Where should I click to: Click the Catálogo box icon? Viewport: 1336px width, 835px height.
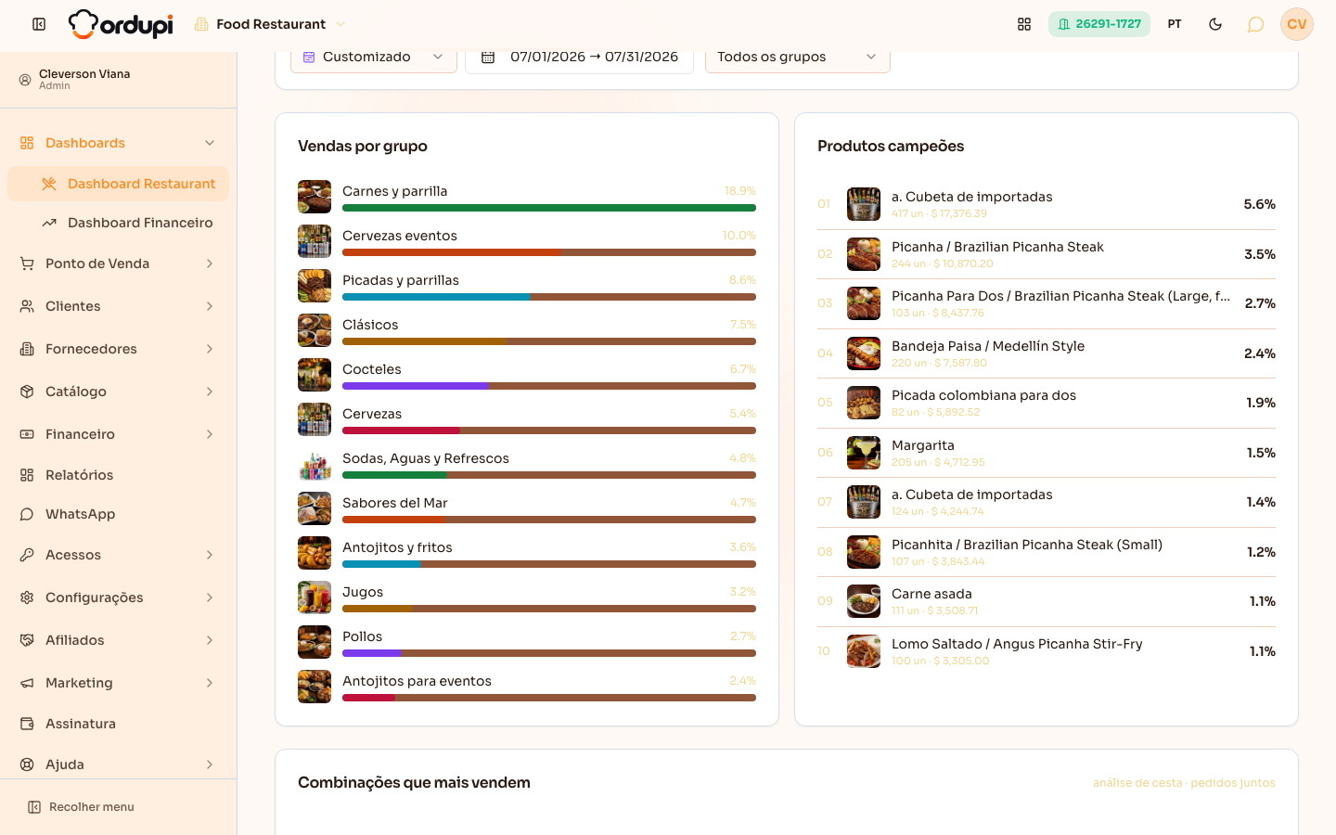click(x=27, y=392)
